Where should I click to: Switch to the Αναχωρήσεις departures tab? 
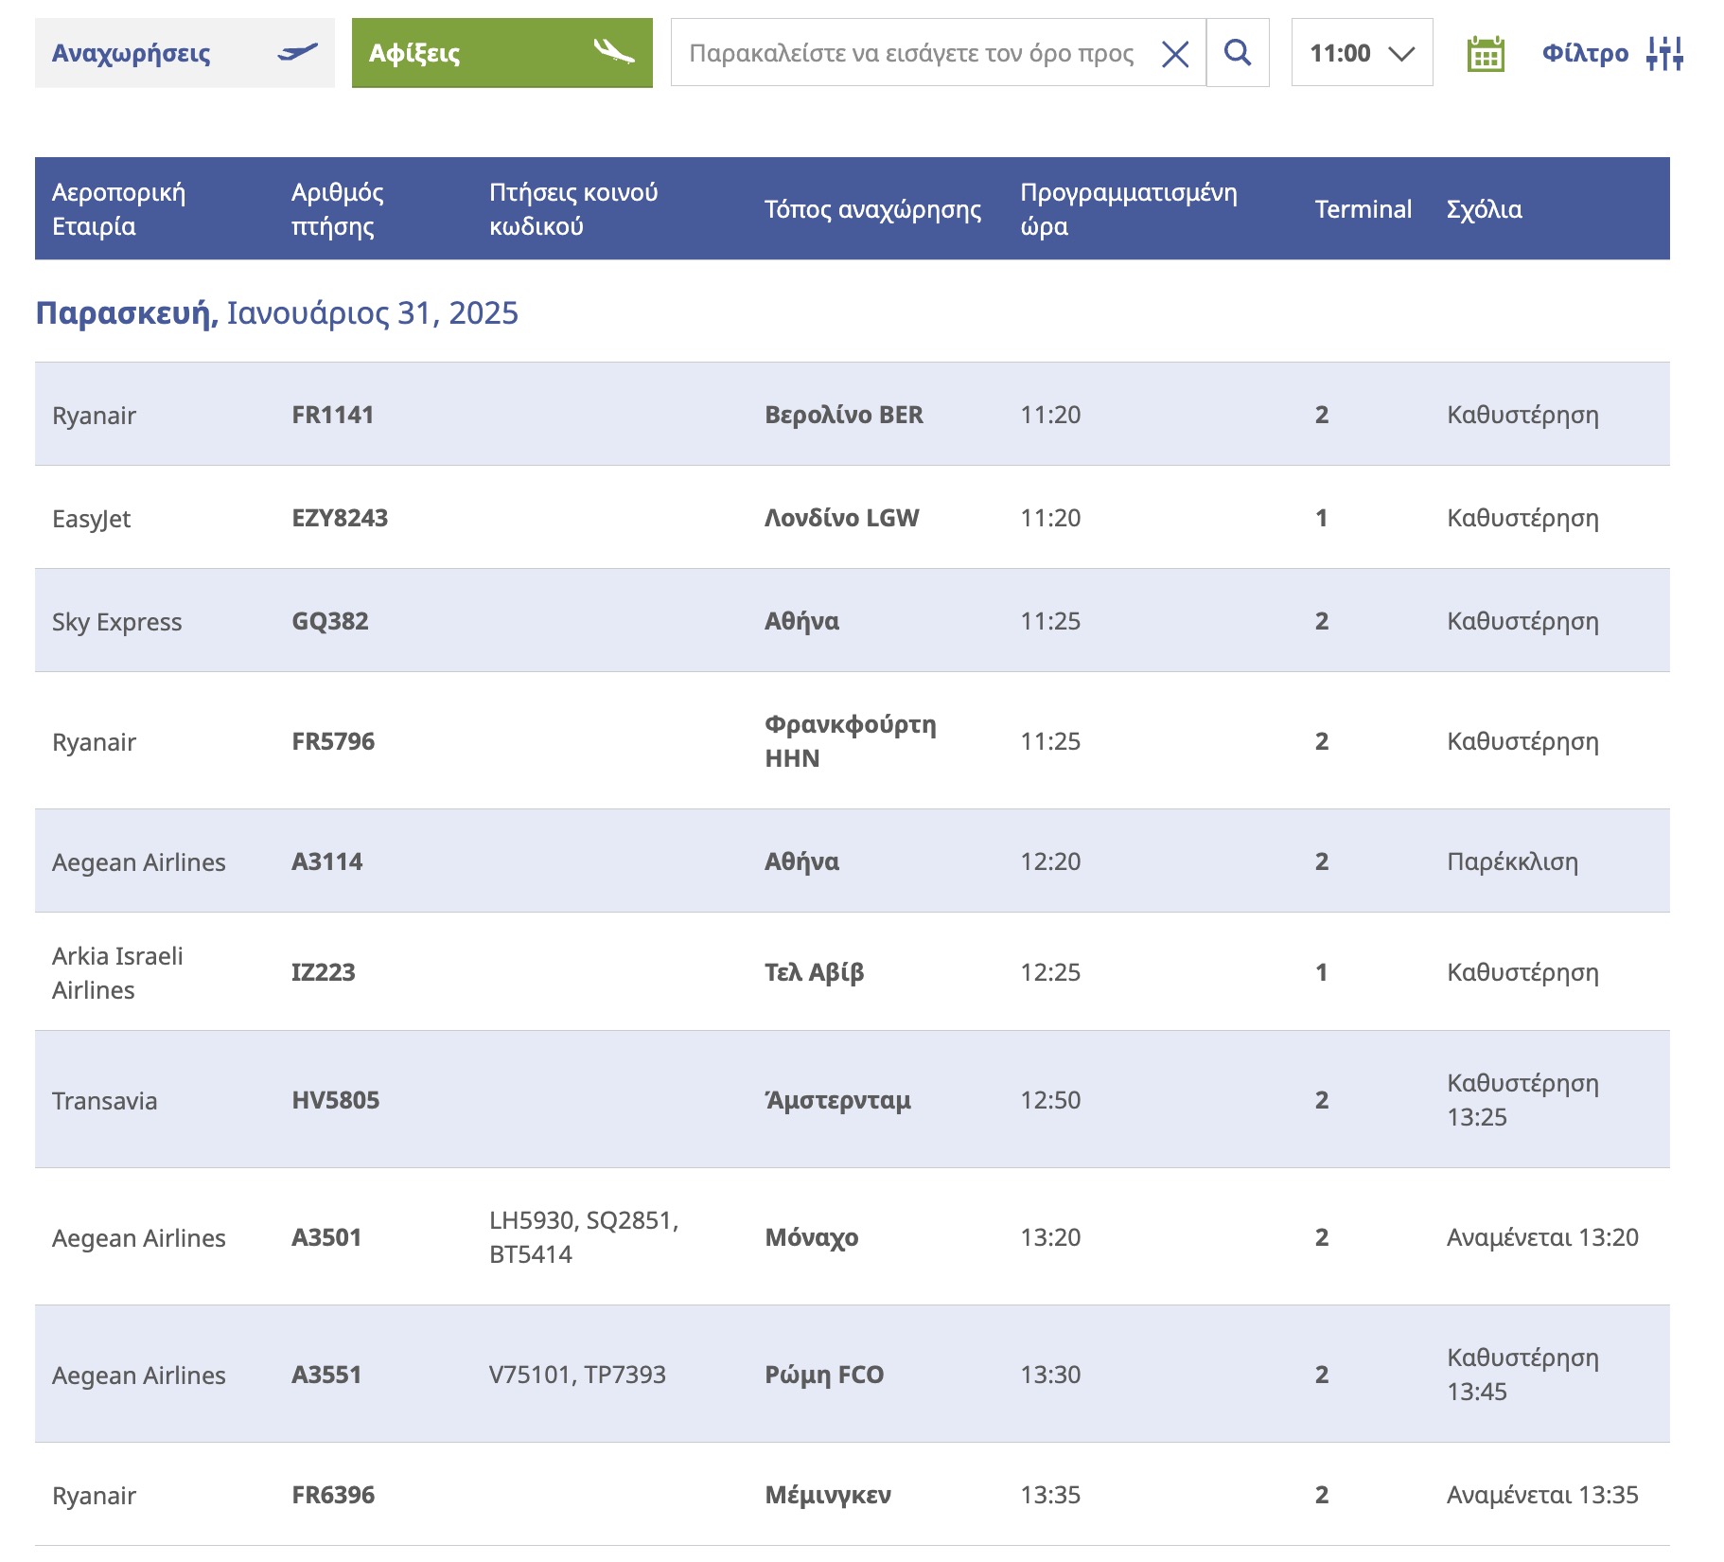(x=185, y=53)
